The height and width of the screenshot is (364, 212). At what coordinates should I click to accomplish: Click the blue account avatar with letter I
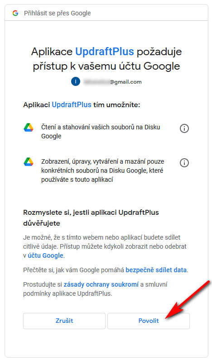(76, 82)
